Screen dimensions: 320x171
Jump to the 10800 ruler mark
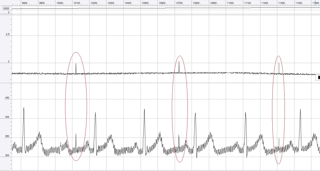coord(196,3)
